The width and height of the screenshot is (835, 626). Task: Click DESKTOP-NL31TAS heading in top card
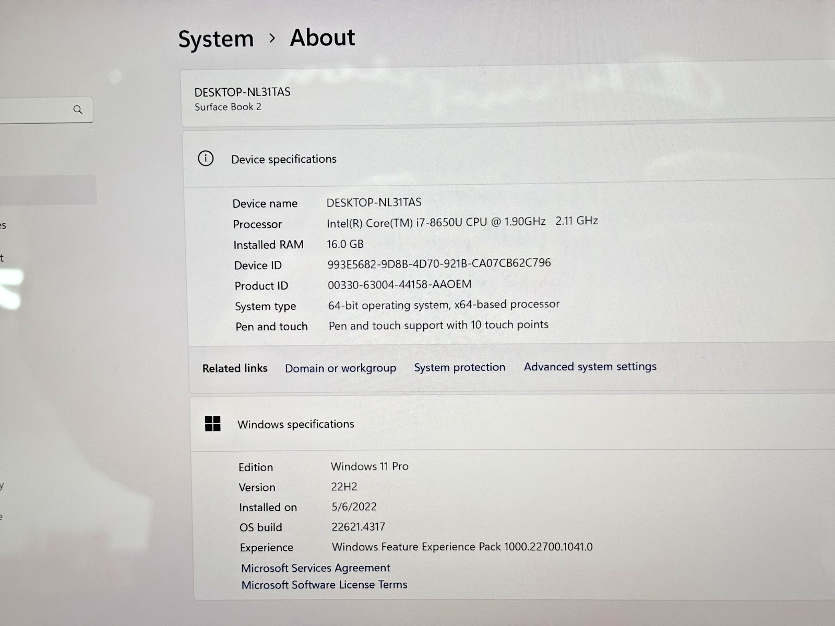pos(242,92)
